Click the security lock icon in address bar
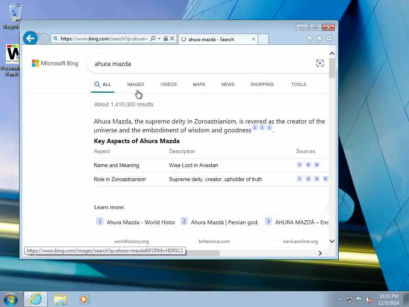 point(166,39)
